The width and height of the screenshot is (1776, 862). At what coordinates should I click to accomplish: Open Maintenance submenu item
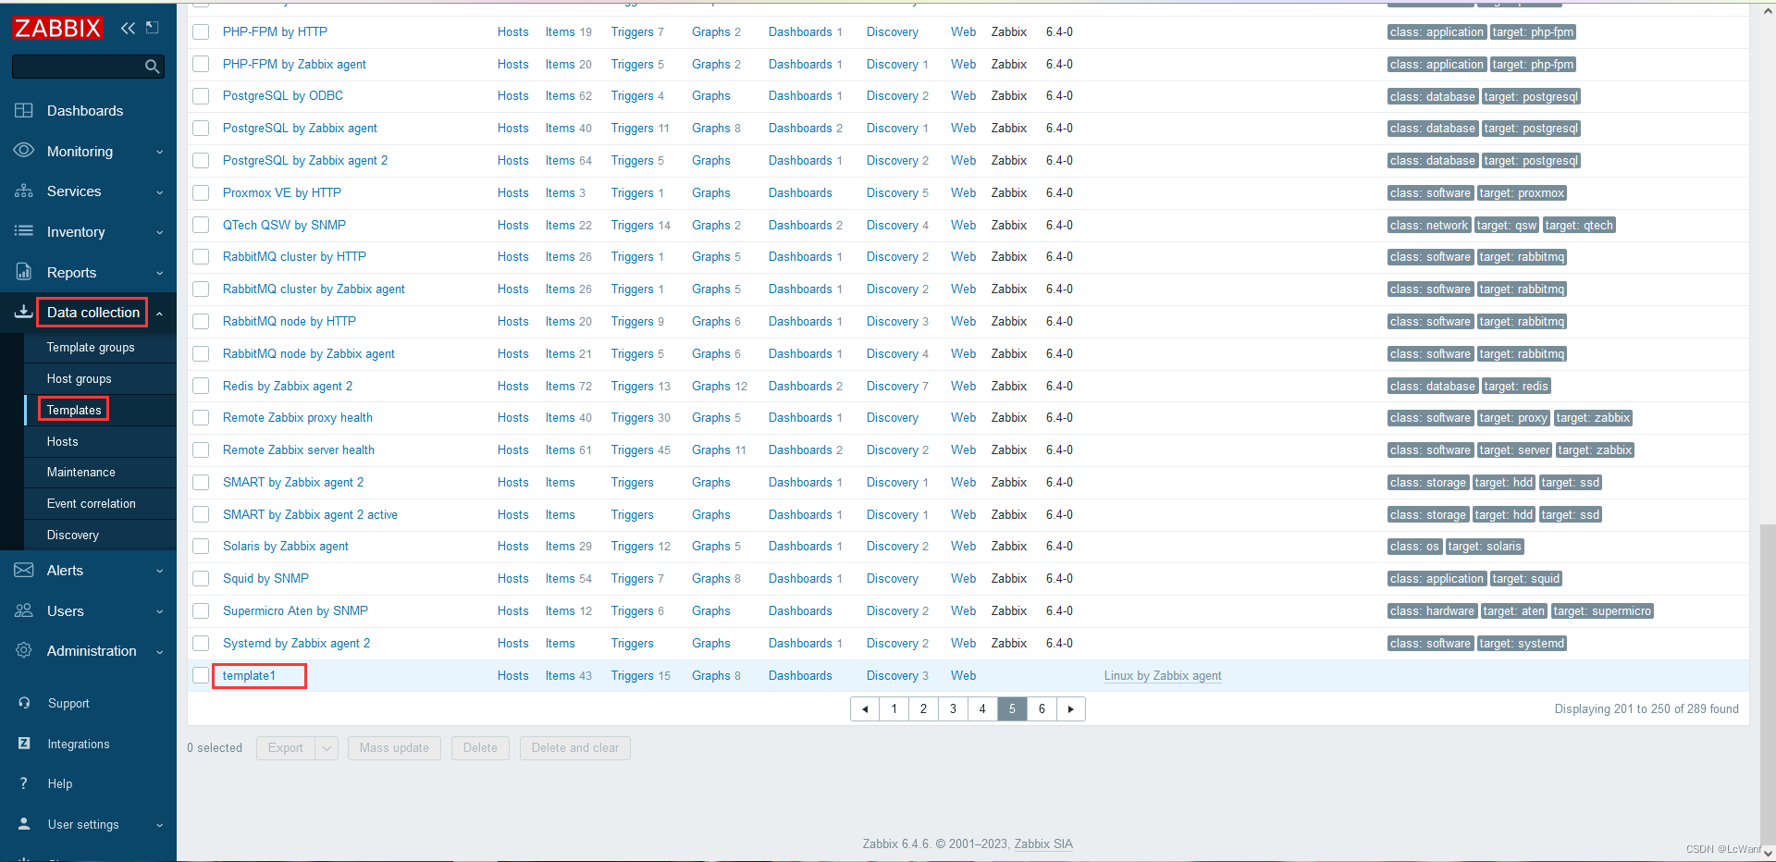[x=81, y=473]
